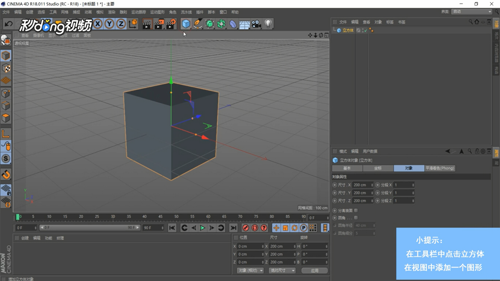Open the 对象 (相对) dropdown
The image size is (500, 281).
[250, 270]
